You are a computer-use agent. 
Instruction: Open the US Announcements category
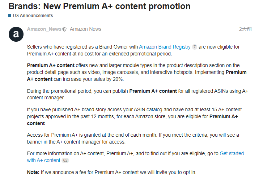33,16
